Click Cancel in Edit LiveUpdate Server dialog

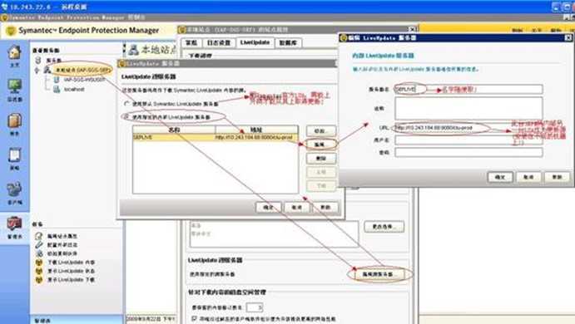(528, 177)
